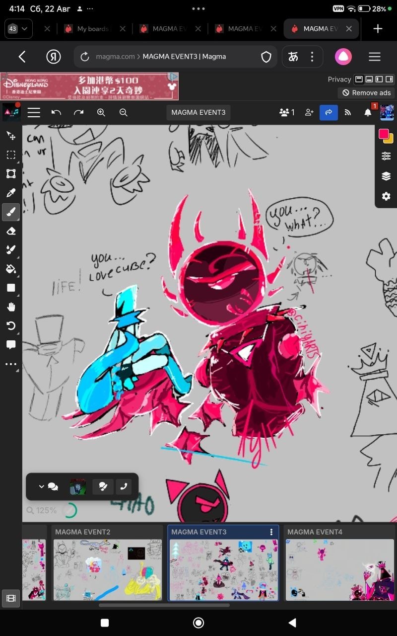Select the rectangular selection tool

pos(11,155)
